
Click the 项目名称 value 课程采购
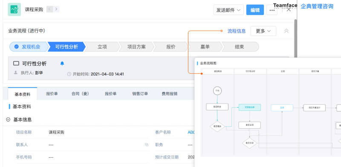pyautogui.click(x=56, y=132)
